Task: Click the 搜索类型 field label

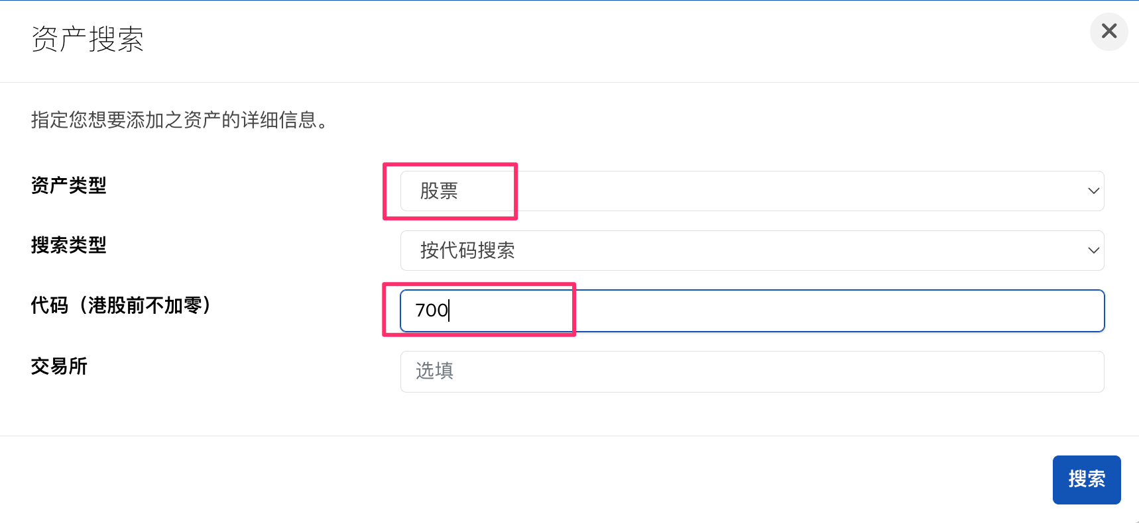Action: [x=69, y=246]
